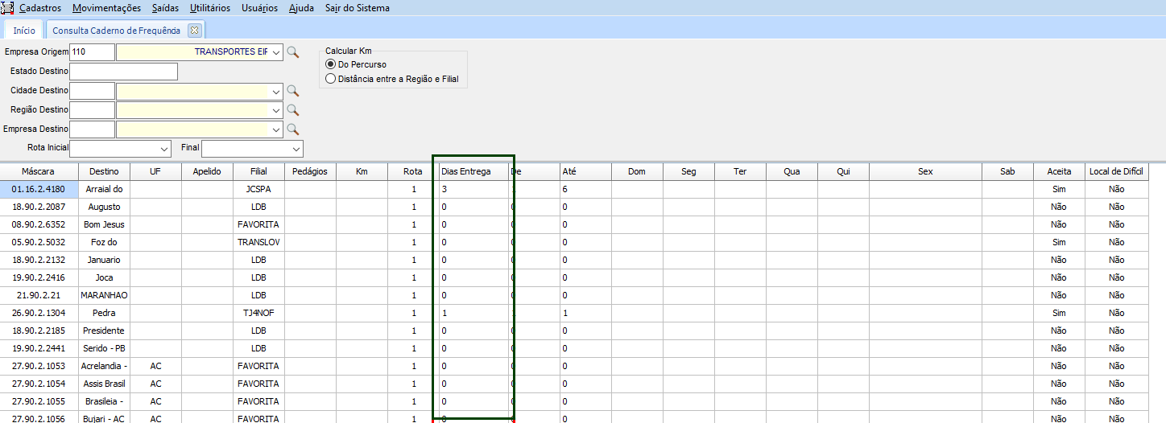Search Empresa Origem with magnifier icon

click(293, 52)
